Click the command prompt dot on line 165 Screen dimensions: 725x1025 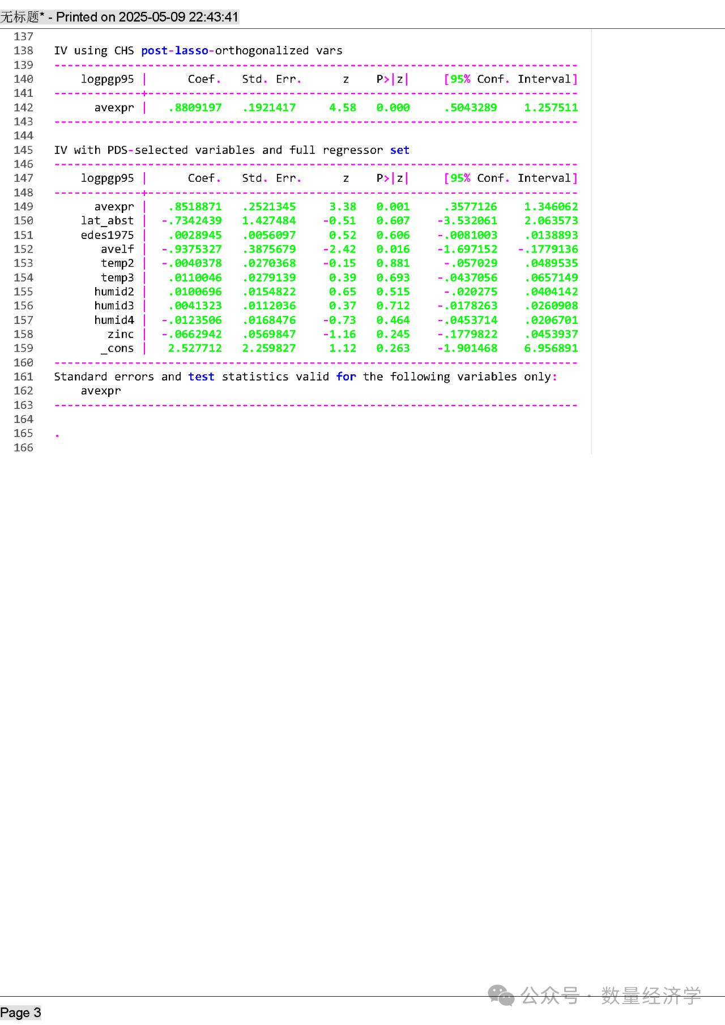57,435
